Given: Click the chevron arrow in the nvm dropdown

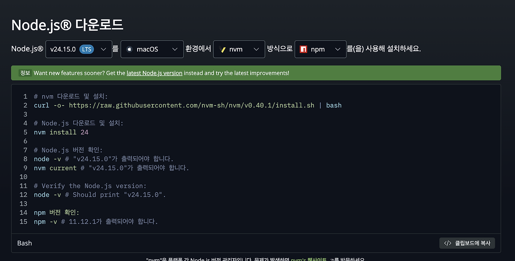Looking at the screenshot, I should coord(256,49).
